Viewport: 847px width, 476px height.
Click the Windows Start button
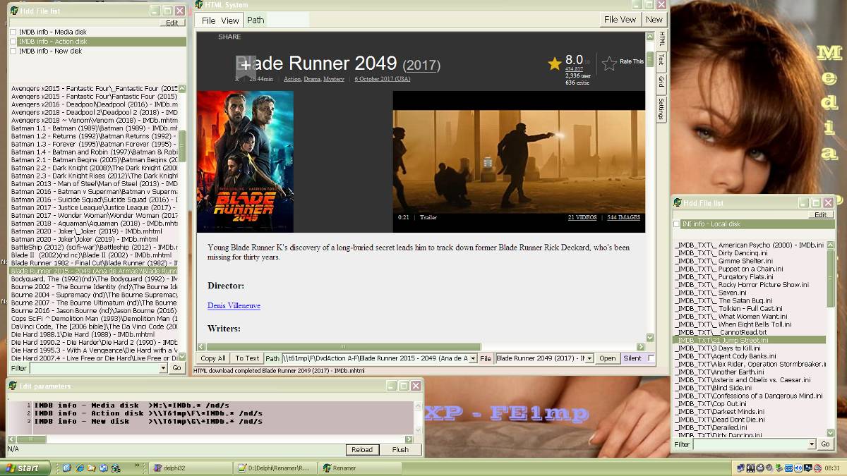pyautogui.click(x=25, y=468)
